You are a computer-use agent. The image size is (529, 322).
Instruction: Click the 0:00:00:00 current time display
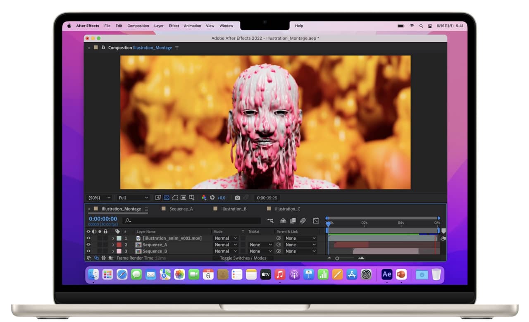(103, 219)
